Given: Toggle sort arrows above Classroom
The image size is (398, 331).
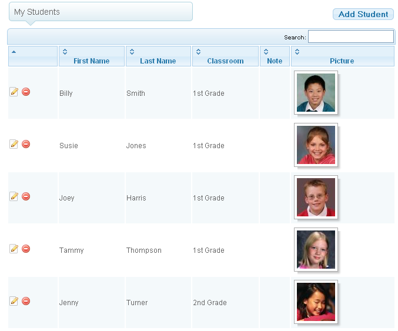Looking at the screenshot, I should (199, 52).
